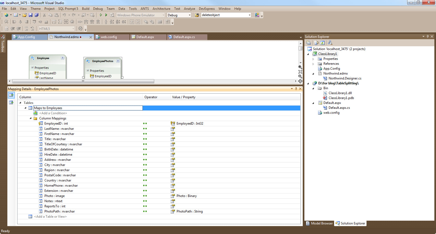
Task: Click the PhotoPath : String mapped value cell
Action: pyautogui.click(x=189, y=211)
